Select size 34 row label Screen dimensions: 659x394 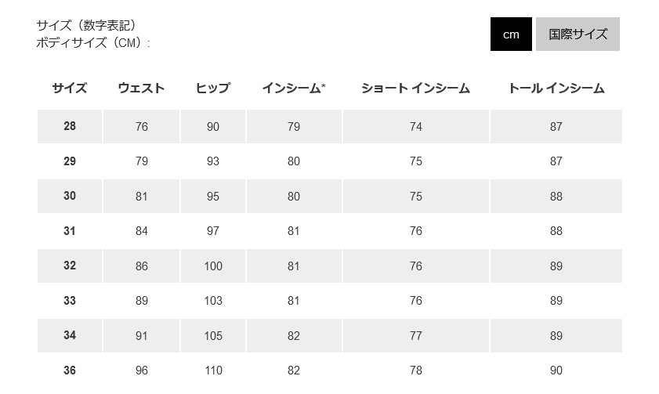tap(70, 335)
